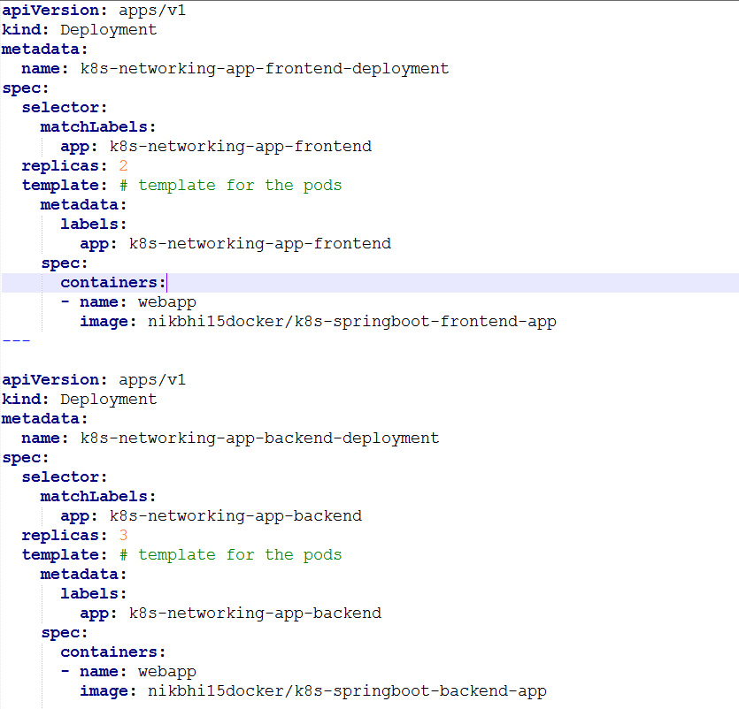Viewport: 739px width, 709px height.
Task: Click frontend template comment '# template for the pods'
Action: (x=230, y=186)
